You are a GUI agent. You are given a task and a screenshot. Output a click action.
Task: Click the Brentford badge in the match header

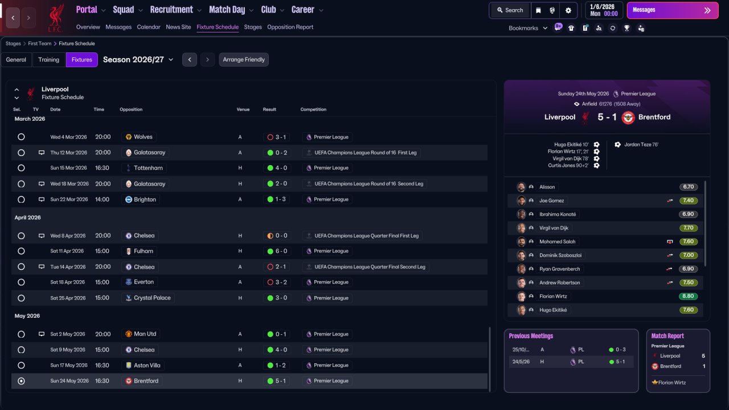[x=628, y=117]
